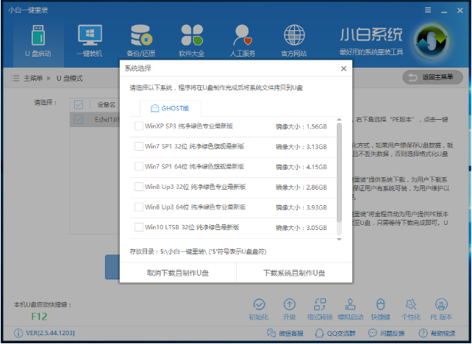Check Win7 SP1 32位 旗舰最新版
472x344 pixels.
coord(139,146)
